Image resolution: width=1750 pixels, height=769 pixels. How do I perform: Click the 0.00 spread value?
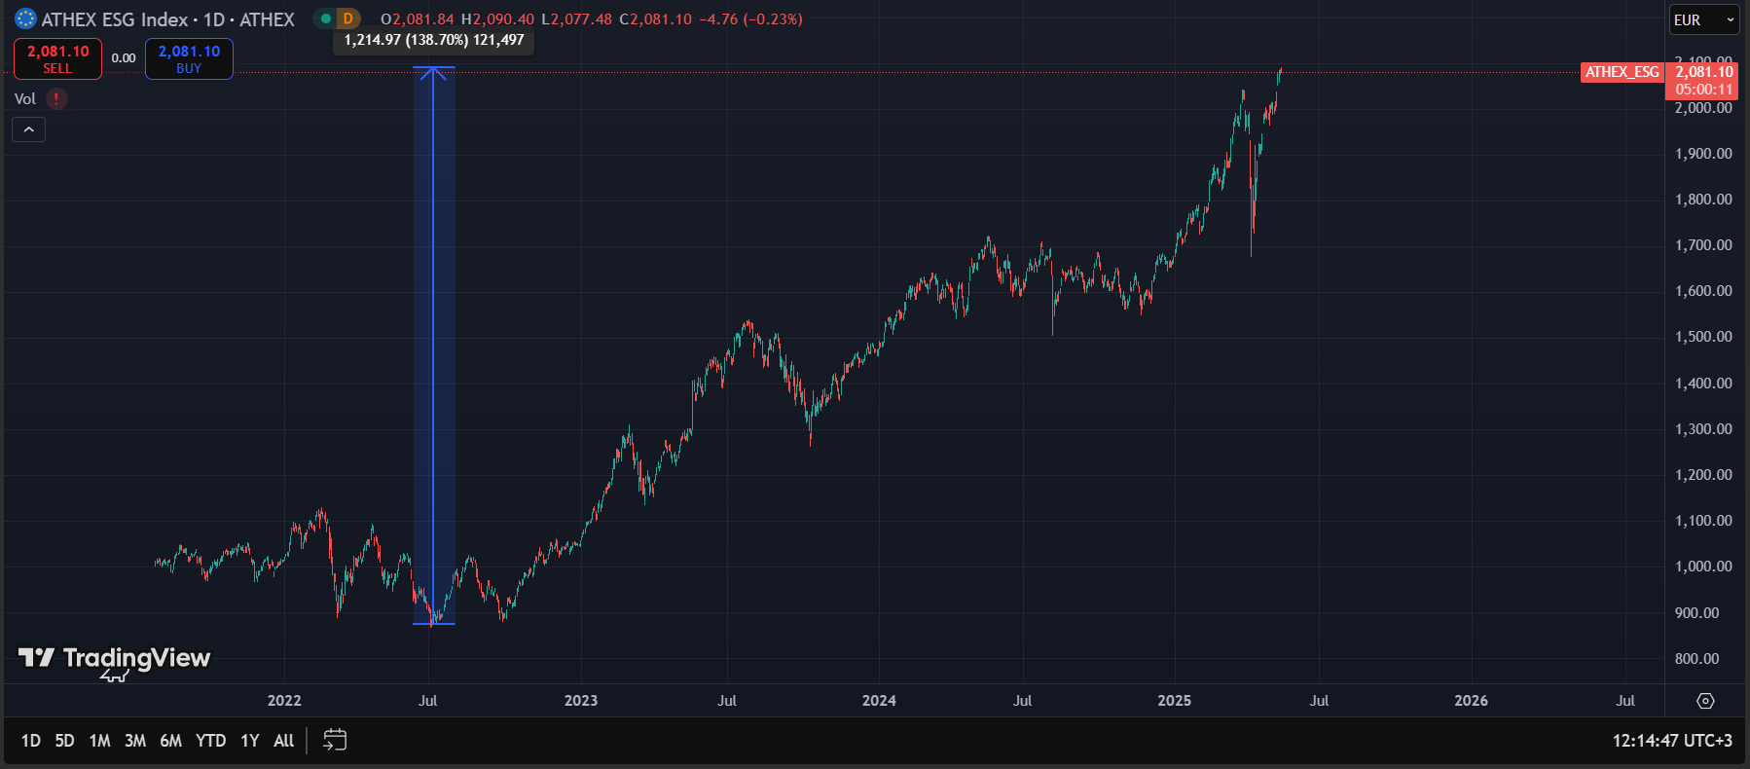(124, 58)
